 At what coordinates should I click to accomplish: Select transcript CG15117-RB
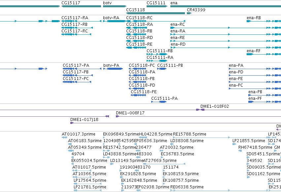click(x=75, y=24)
